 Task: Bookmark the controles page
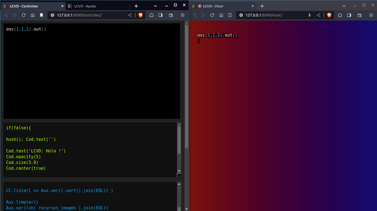(41, 15)
